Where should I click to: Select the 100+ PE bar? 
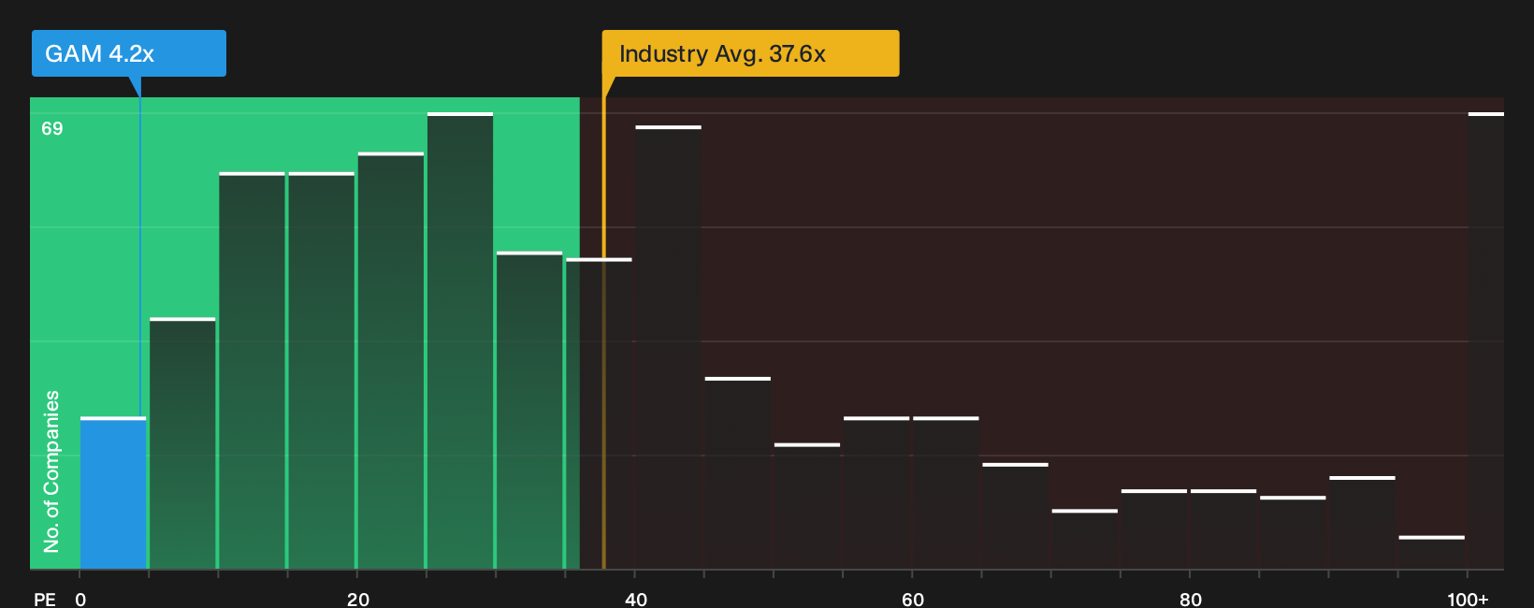[1486, 340]
